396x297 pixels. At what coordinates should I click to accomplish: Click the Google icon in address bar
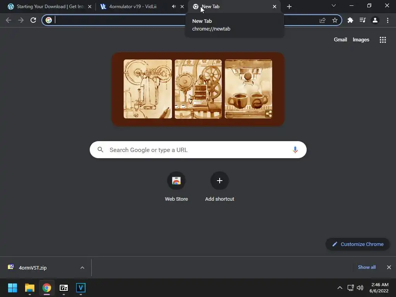click(49, 20)
